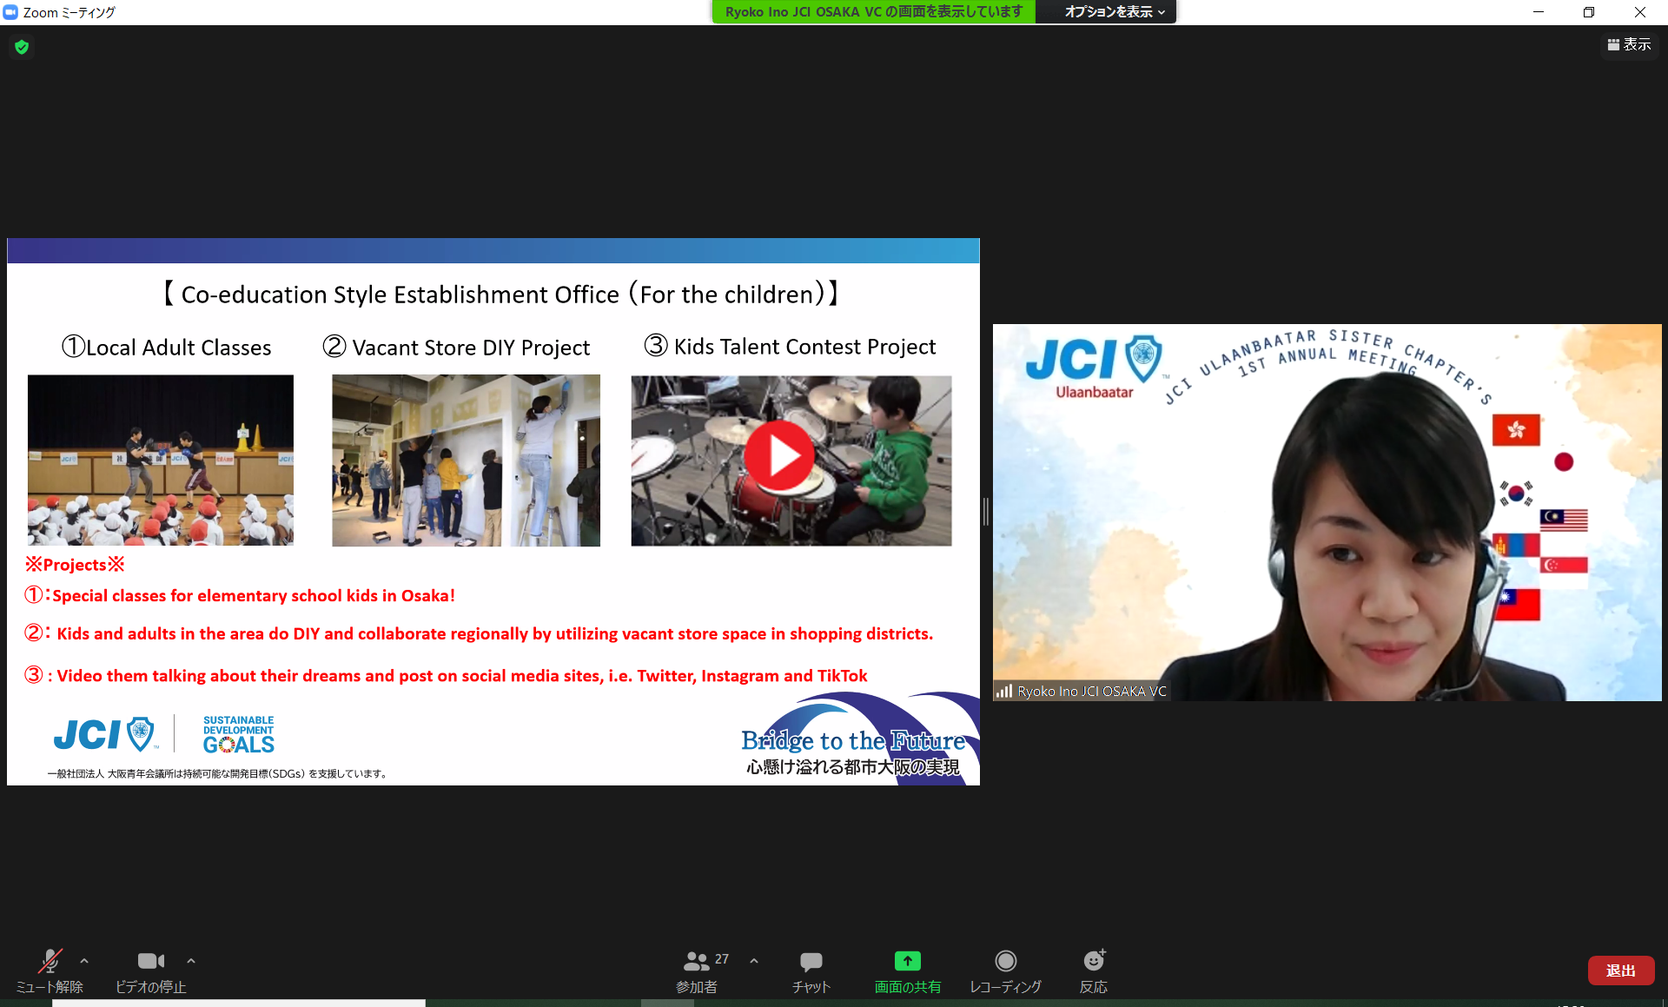Click the Zoom app icon in title bar

click(10, 12)
